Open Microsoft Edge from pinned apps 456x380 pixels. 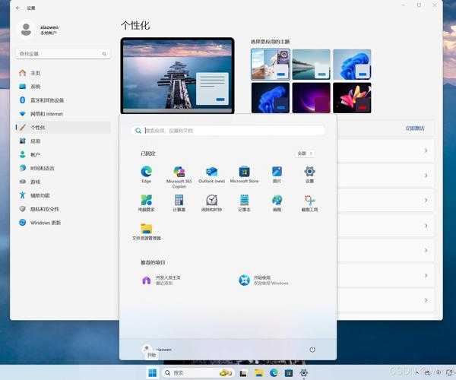pos(146,173)
